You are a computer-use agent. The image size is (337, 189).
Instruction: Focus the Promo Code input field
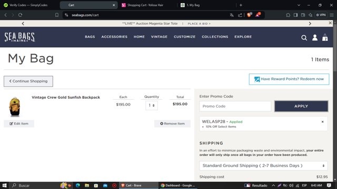pos(235,106)
